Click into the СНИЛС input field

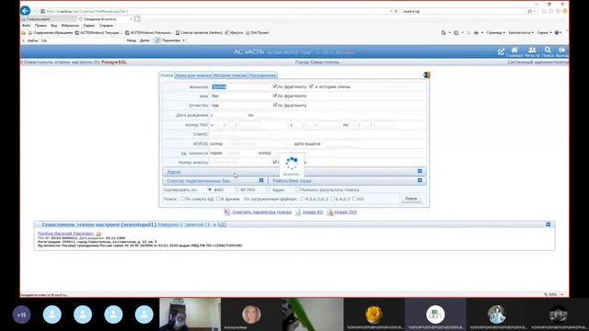239,134
